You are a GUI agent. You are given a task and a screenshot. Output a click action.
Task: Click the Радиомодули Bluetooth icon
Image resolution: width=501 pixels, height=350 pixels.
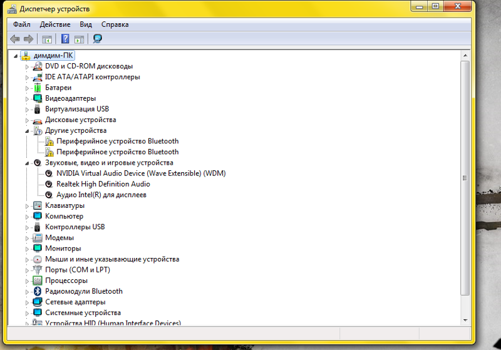[38, 291]
